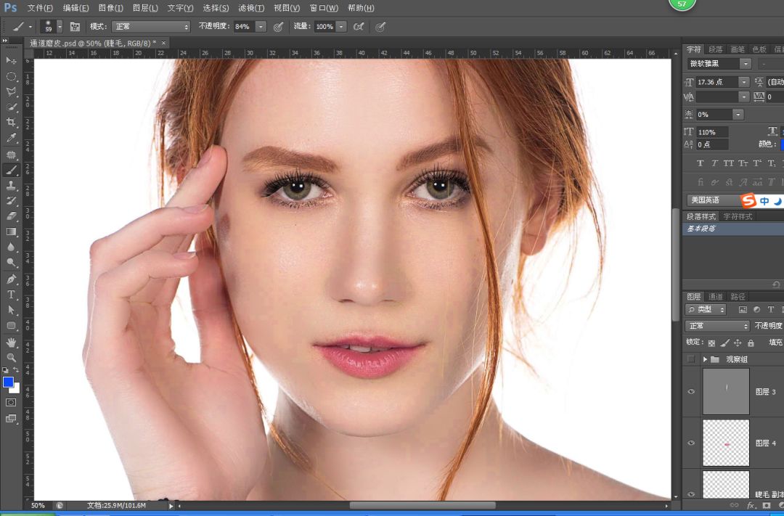Select the Crop tool
Viewport: 784px width, 516px height.
click(11, 123)
